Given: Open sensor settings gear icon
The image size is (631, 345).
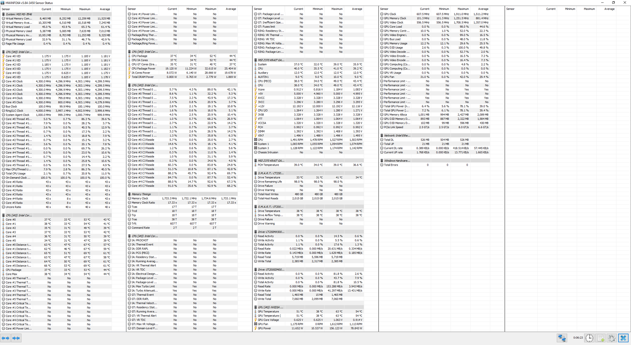Looking at the screenshot, I should point(612,338).
